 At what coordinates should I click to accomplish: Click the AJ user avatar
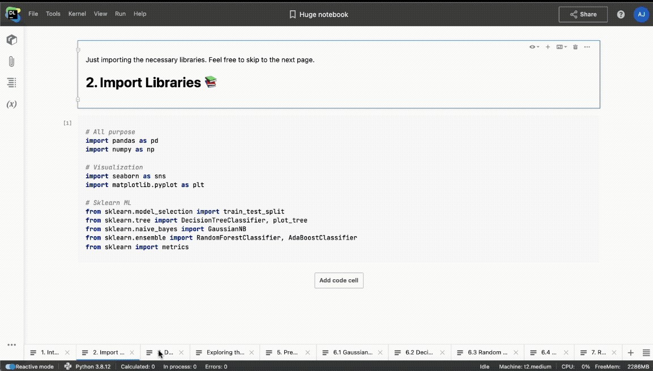pos(641,14)
